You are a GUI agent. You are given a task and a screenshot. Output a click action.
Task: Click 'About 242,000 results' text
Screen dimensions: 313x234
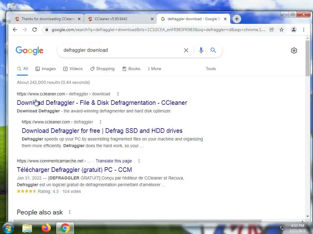(53, 82)
